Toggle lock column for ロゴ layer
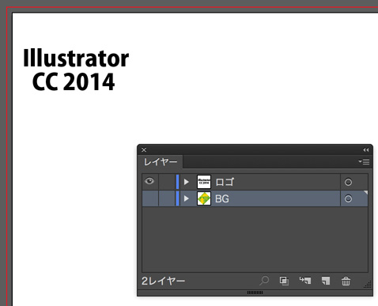This screenshot has height=306, width=378. 167,182
